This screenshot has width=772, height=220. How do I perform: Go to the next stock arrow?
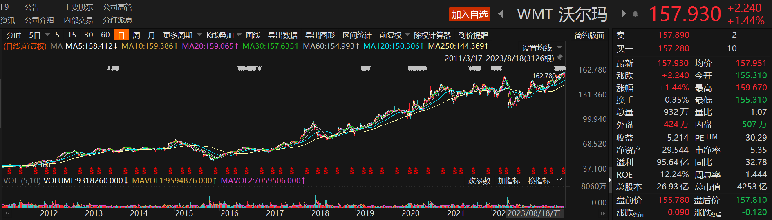pos(624,14)
